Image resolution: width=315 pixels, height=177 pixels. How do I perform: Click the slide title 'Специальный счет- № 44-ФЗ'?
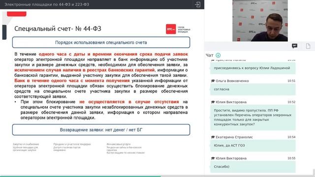point(58,29)
